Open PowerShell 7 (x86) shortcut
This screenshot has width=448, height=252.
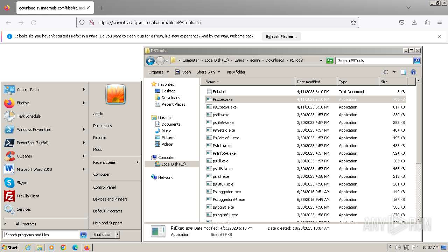(x=44, y=143)
